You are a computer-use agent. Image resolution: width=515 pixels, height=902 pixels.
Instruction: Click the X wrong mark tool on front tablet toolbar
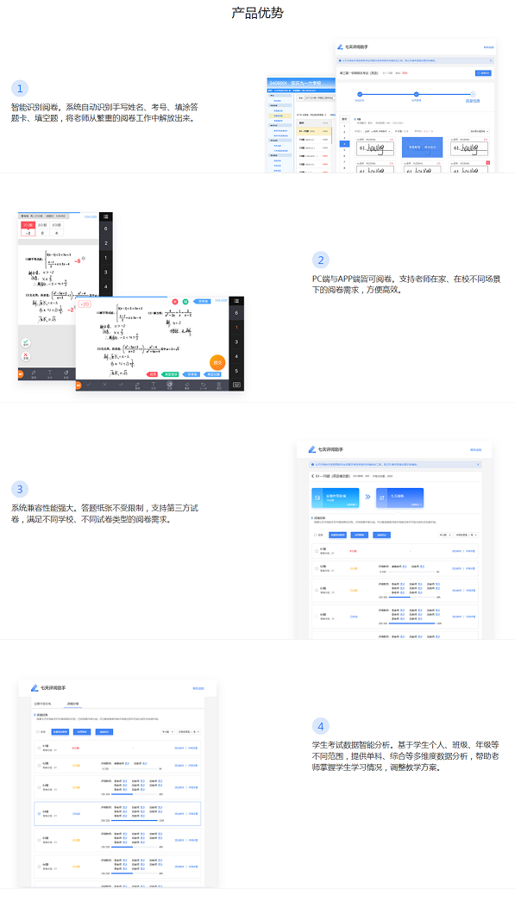(104, 385)
